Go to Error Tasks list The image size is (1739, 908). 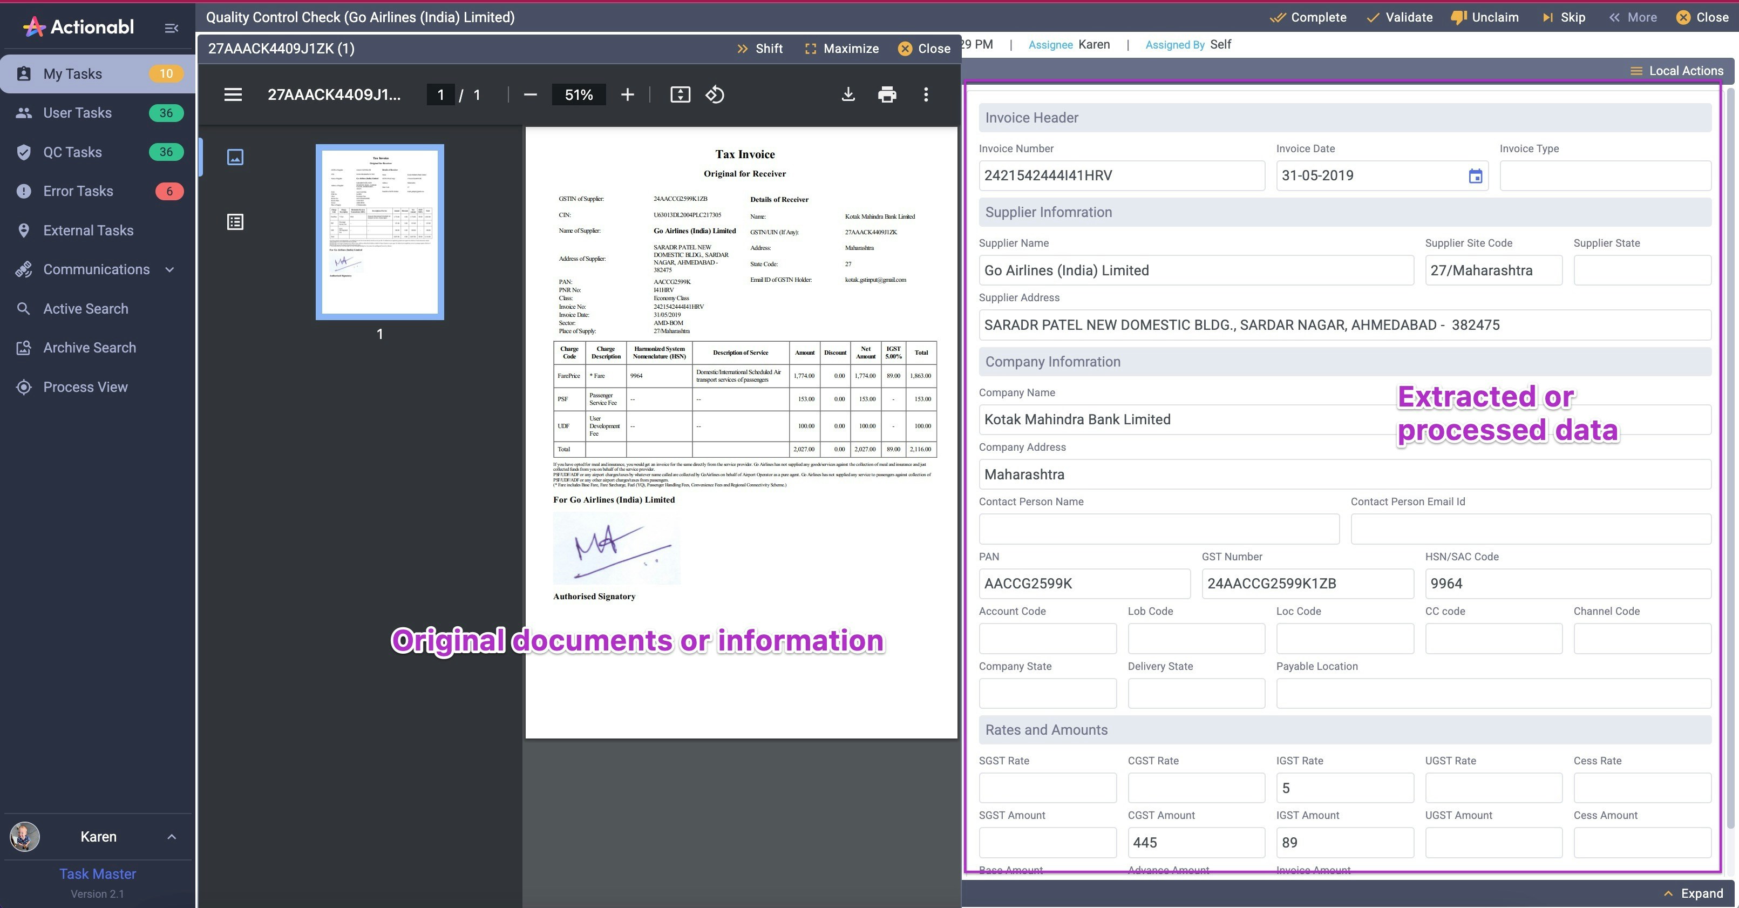point(78,191)
